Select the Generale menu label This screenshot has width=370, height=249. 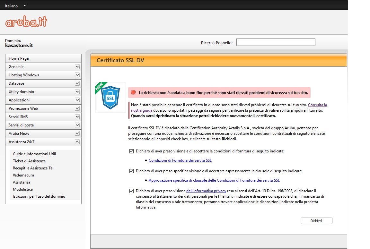coord(16,67)
